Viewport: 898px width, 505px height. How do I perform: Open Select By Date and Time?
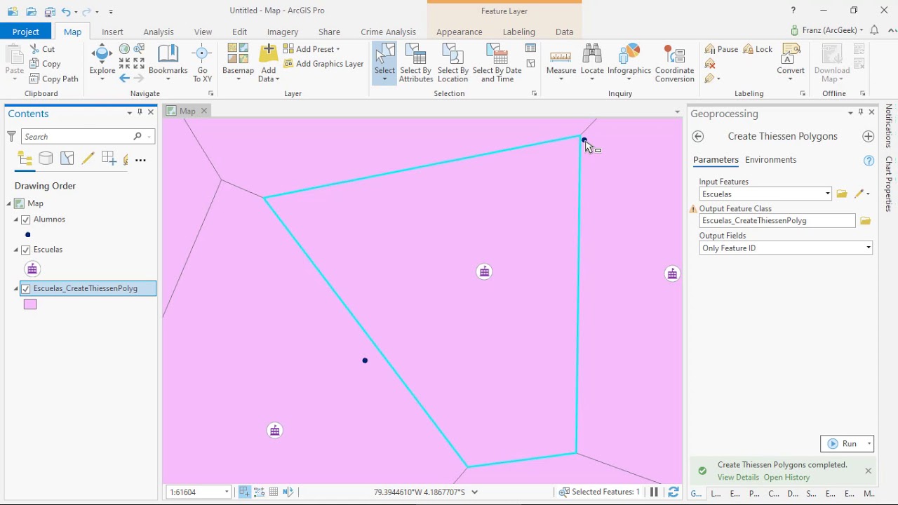pos(497,62)
